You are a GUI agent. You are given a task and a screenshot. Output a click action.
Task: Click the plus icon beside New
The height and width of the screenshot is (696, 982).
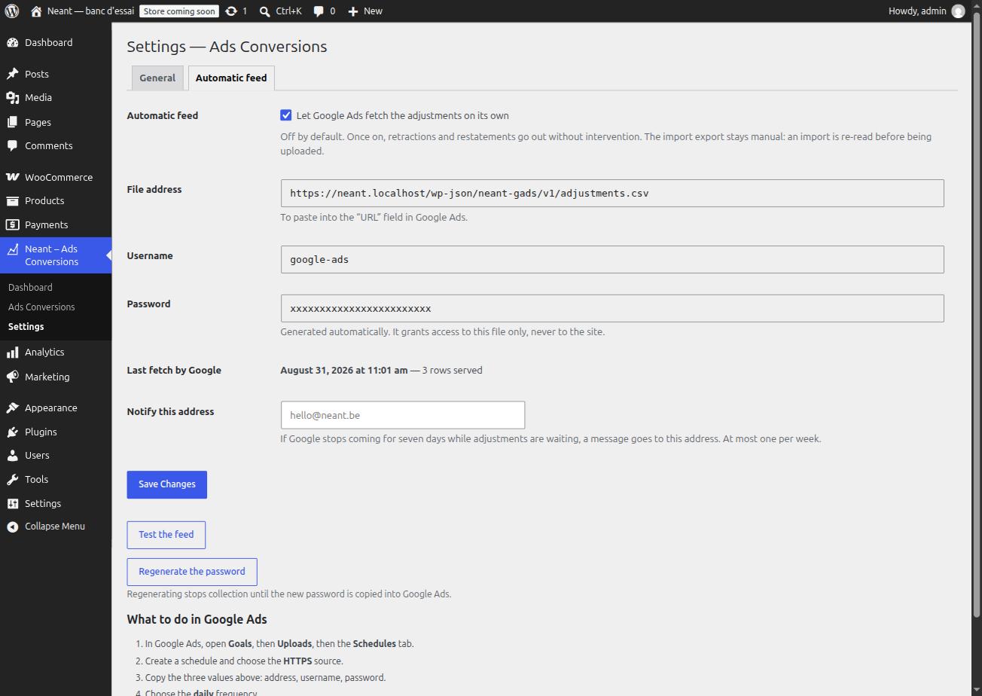click(x=353, y=11)
